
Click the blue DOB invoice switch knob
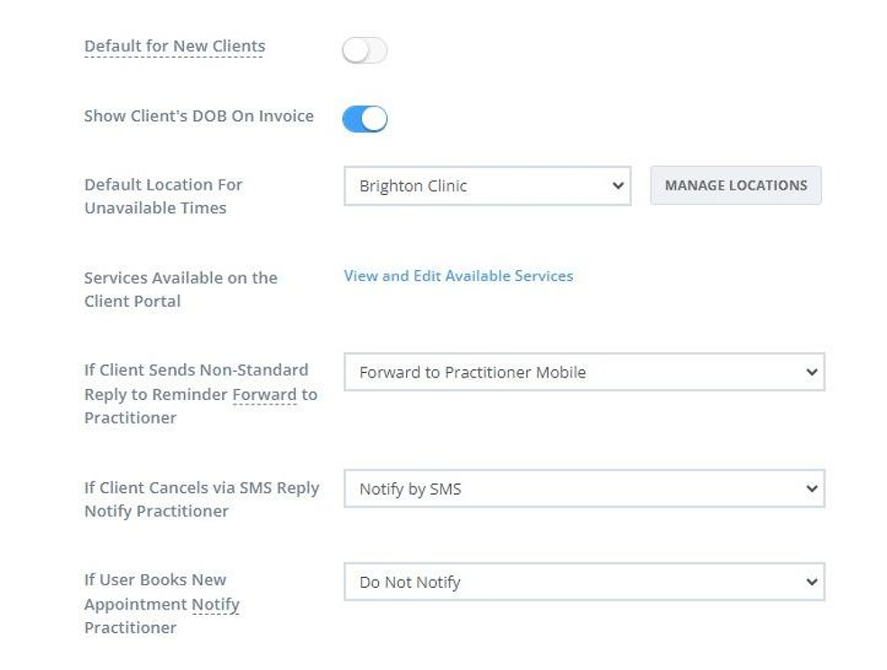tap(374, 118)
